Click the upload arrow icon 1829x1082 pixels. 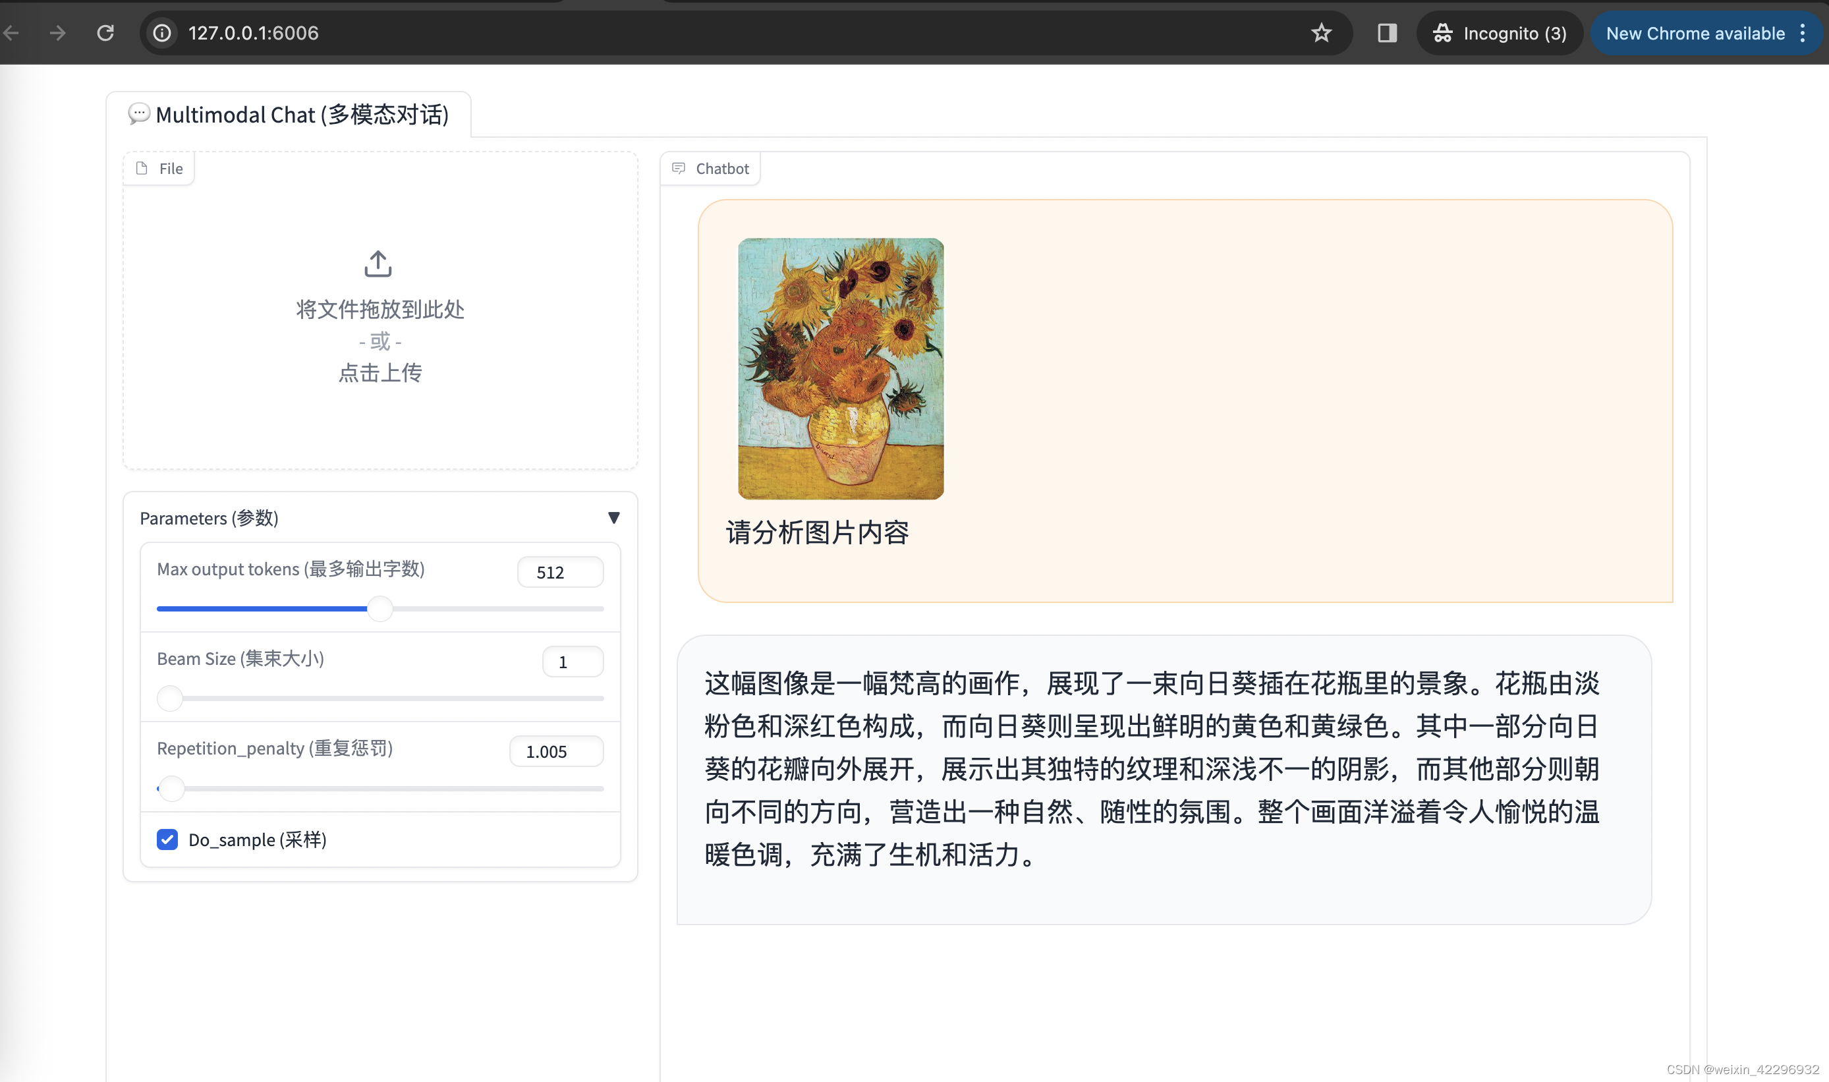pos(378,264)
